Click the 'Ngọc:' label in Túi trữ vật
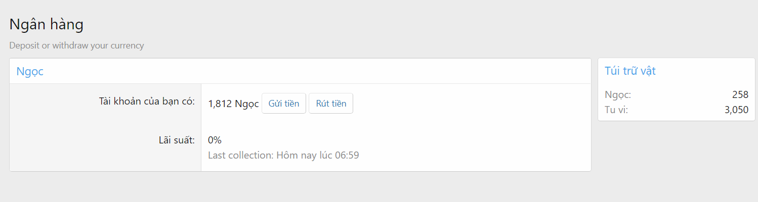Viewport: 758px width, 202px height. coord(618,94)
